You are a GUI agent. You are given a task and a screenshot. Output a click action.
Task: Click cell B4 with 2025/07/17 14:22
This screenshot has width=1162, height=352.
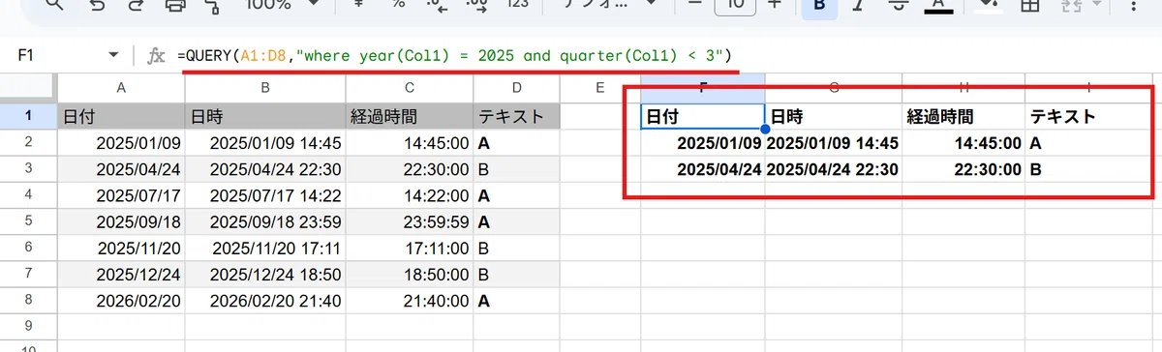point(265,195)
